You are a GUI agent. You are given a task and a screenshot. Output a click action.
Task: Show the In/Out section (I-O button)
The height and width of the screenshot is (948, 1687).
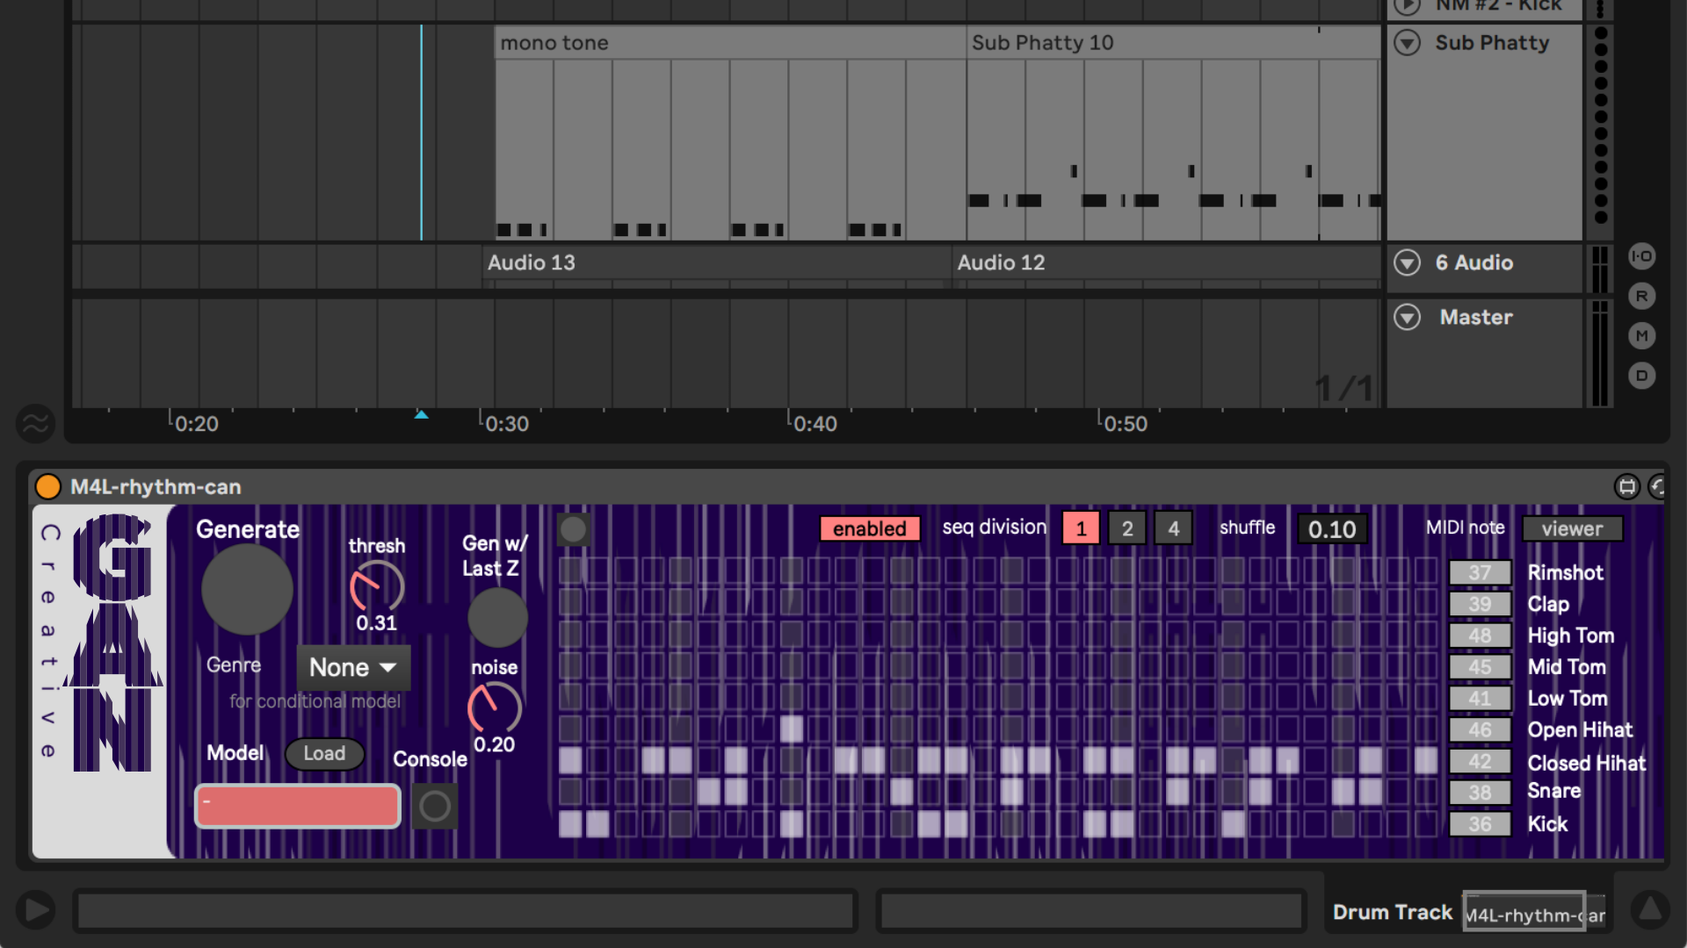click(1641, 256)
